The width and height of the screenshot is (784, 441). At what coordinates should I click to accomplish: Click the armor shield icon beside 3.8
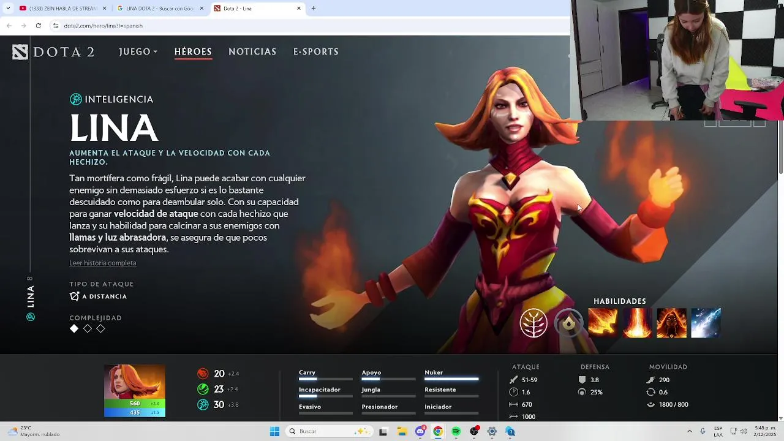pyautogui.click(x=582, y=380)
